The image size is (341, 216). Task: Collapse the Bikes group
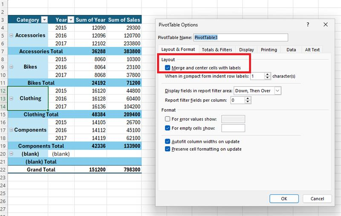(x=12, y=67)
